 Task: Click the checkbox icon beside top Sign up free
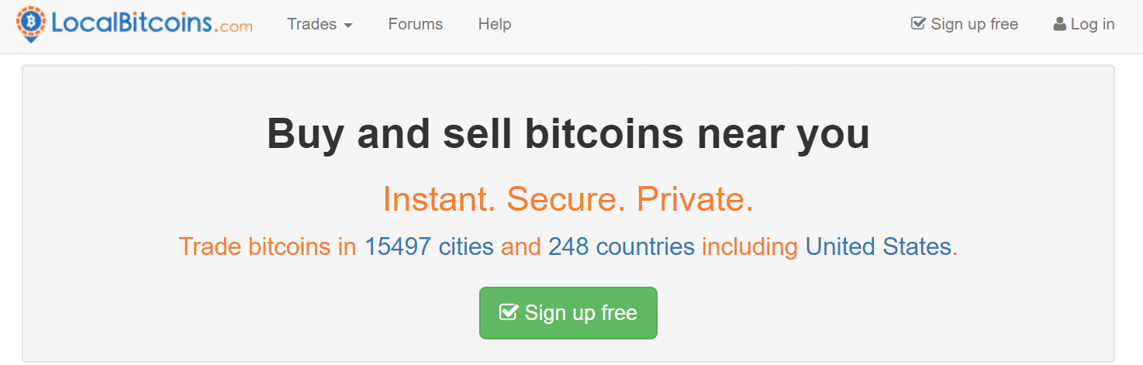[x=918, y=24]
